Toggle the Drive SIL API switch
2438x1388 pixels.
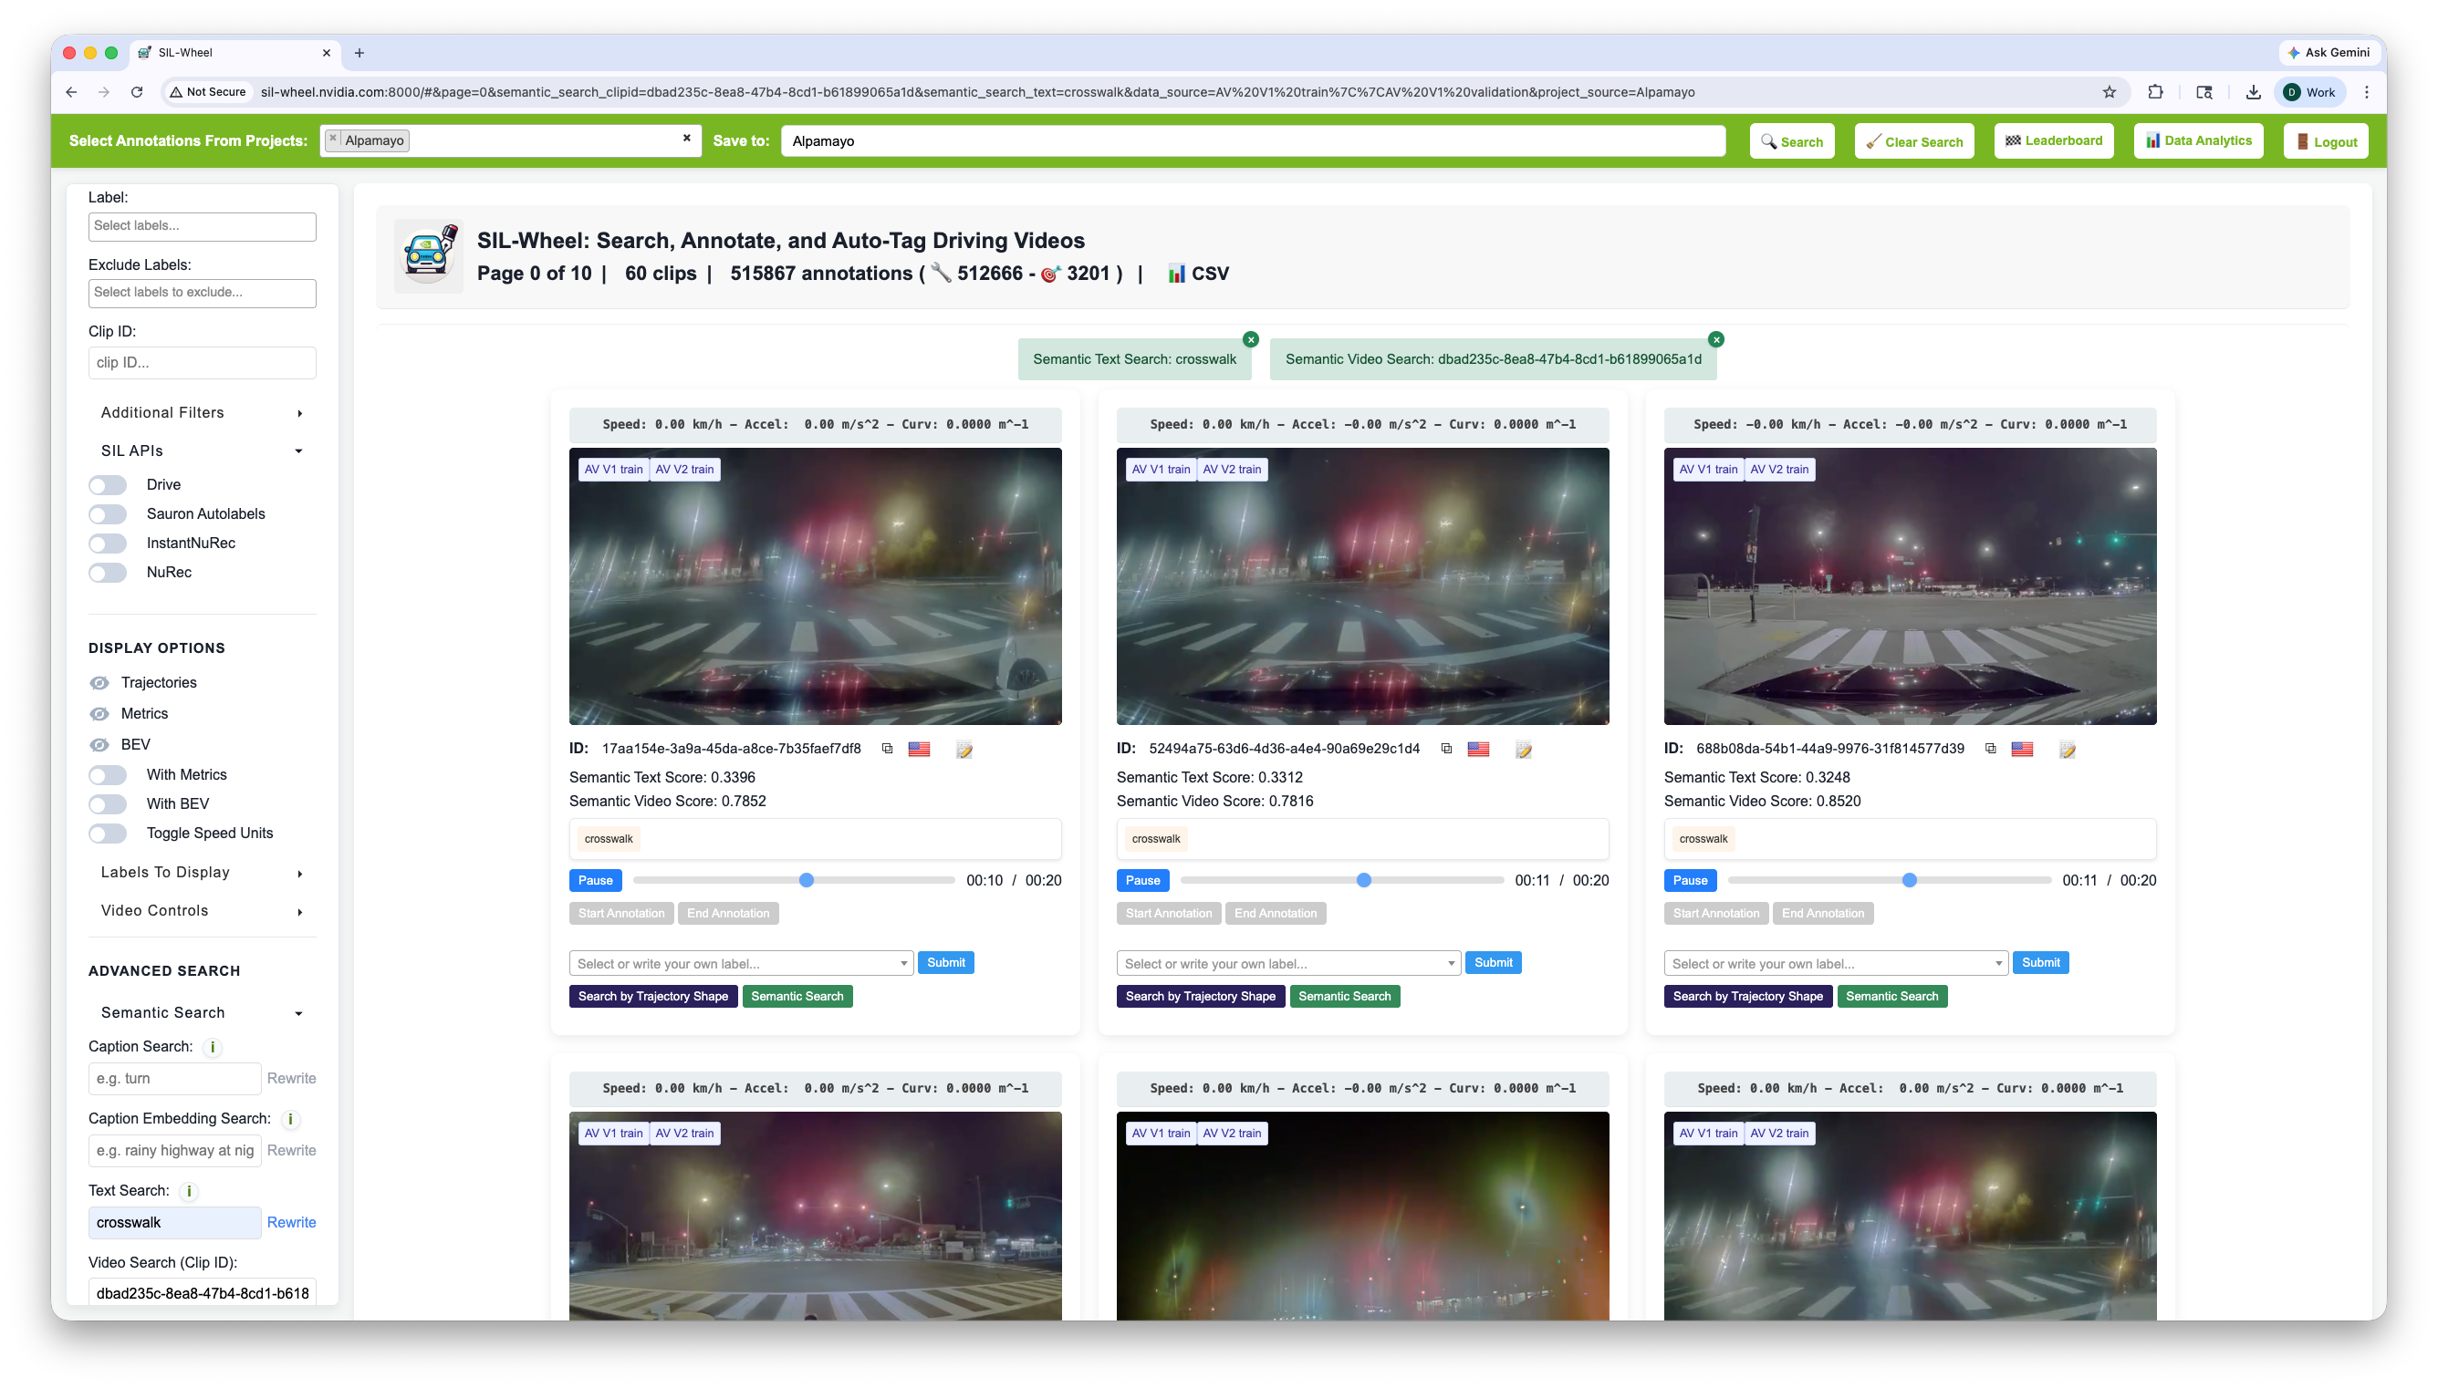(108, 485)
